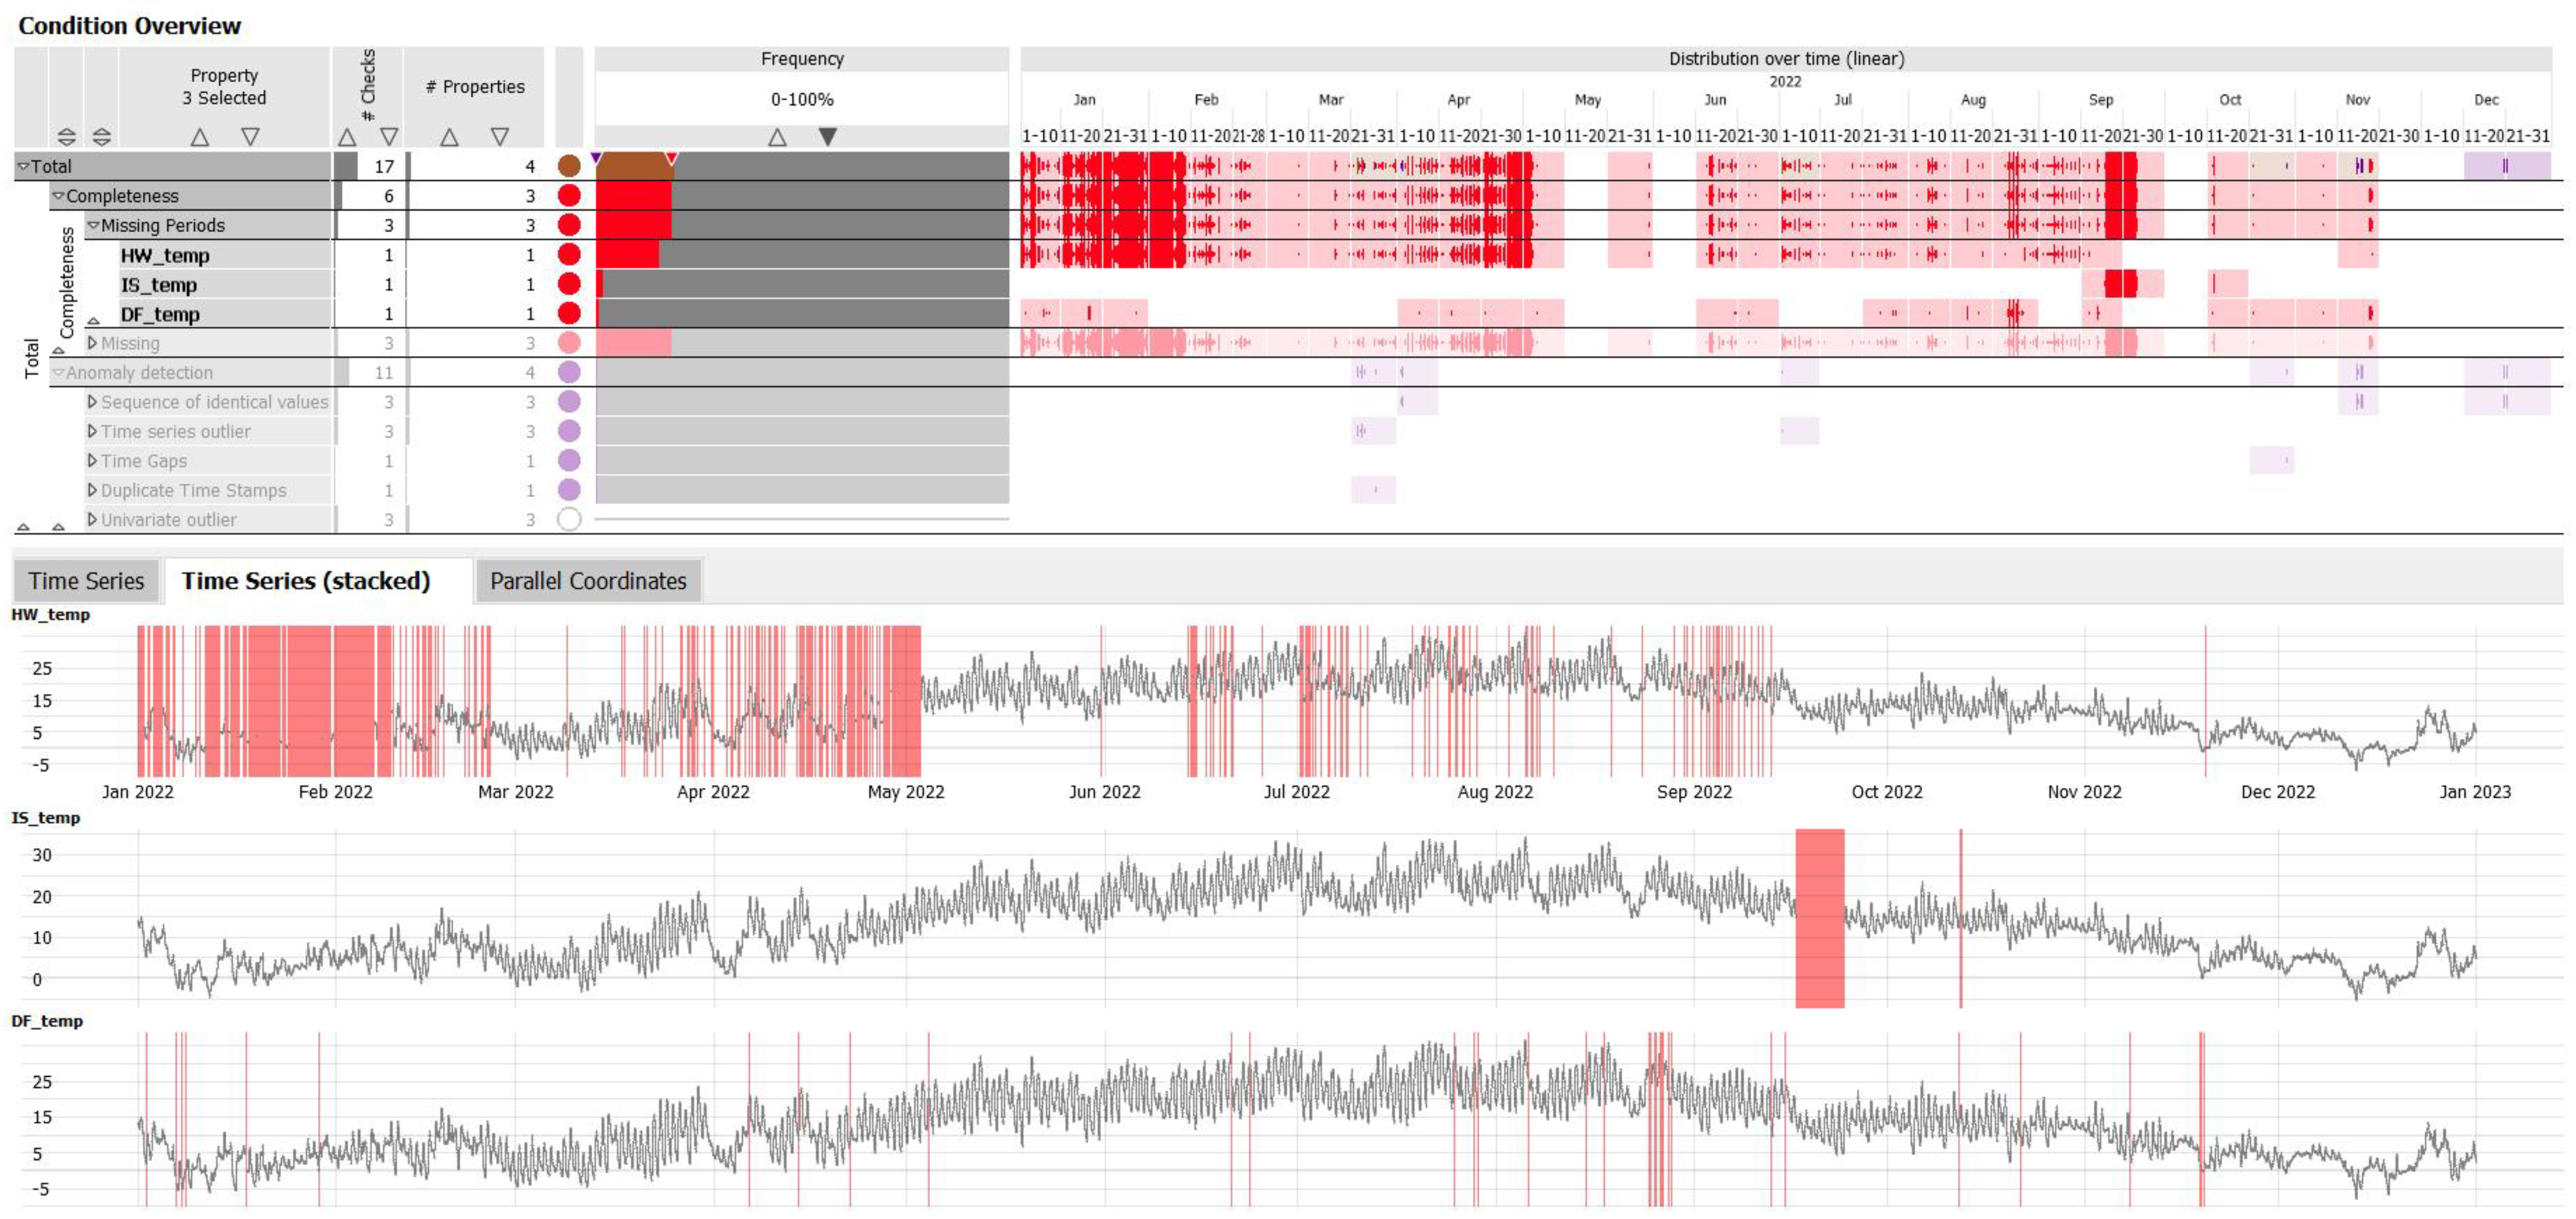Toggle the purple circle for Time Gaps
This screenshot has height=1219, width=2576.
569,461
